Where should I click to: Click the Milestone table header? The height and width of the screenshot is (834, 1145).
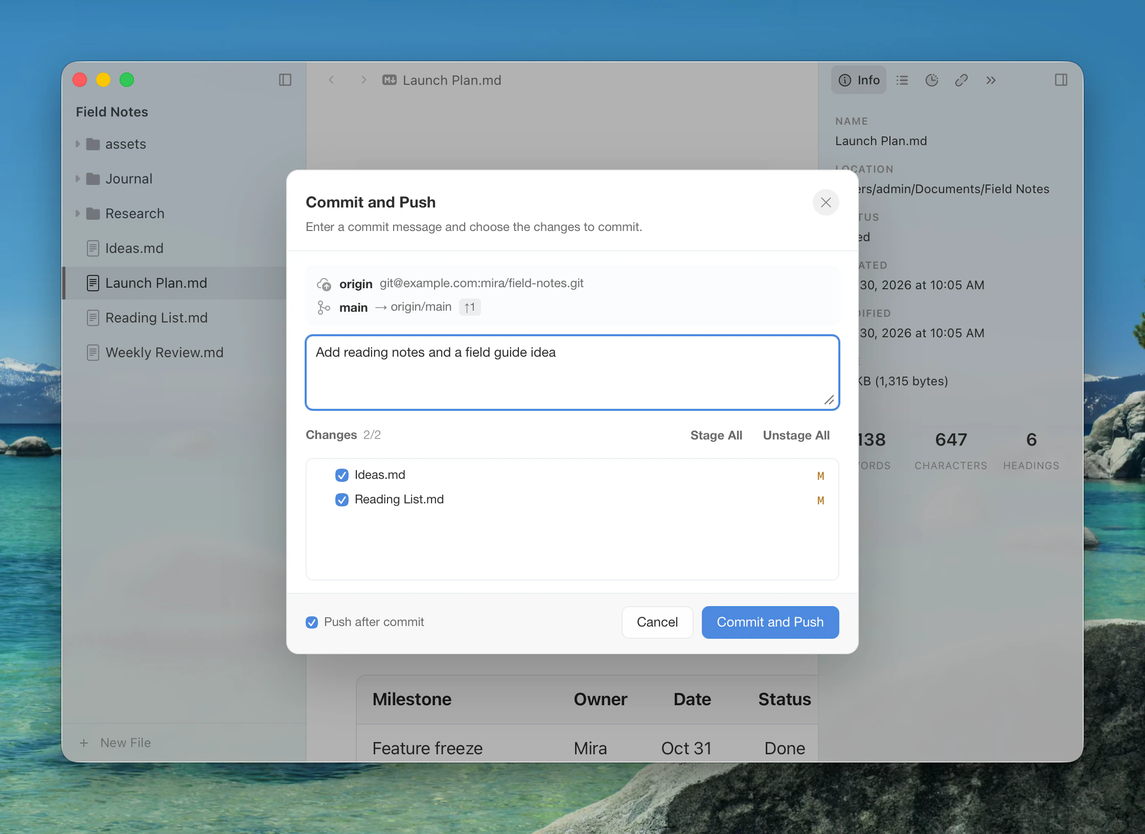pyautogui.click(x=412, y=699)
